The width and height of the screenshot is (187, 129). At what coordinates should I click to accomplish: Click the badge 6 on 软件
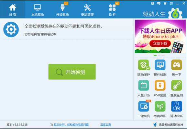pyautogui.click(x=117, y=4)
